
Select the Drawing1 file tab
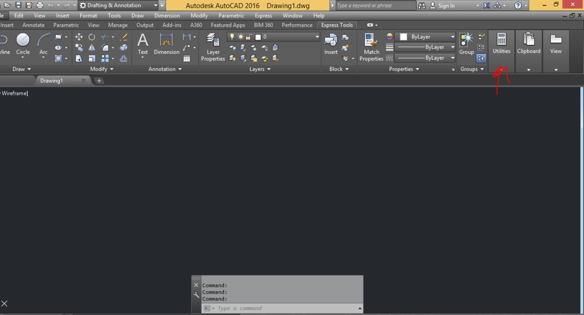[51, 80]
